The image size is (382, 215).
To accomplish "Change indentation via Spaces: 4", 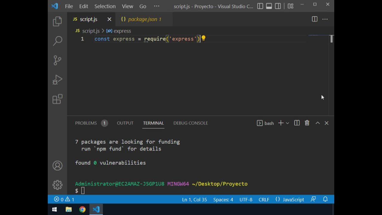I will click(223, 199).
